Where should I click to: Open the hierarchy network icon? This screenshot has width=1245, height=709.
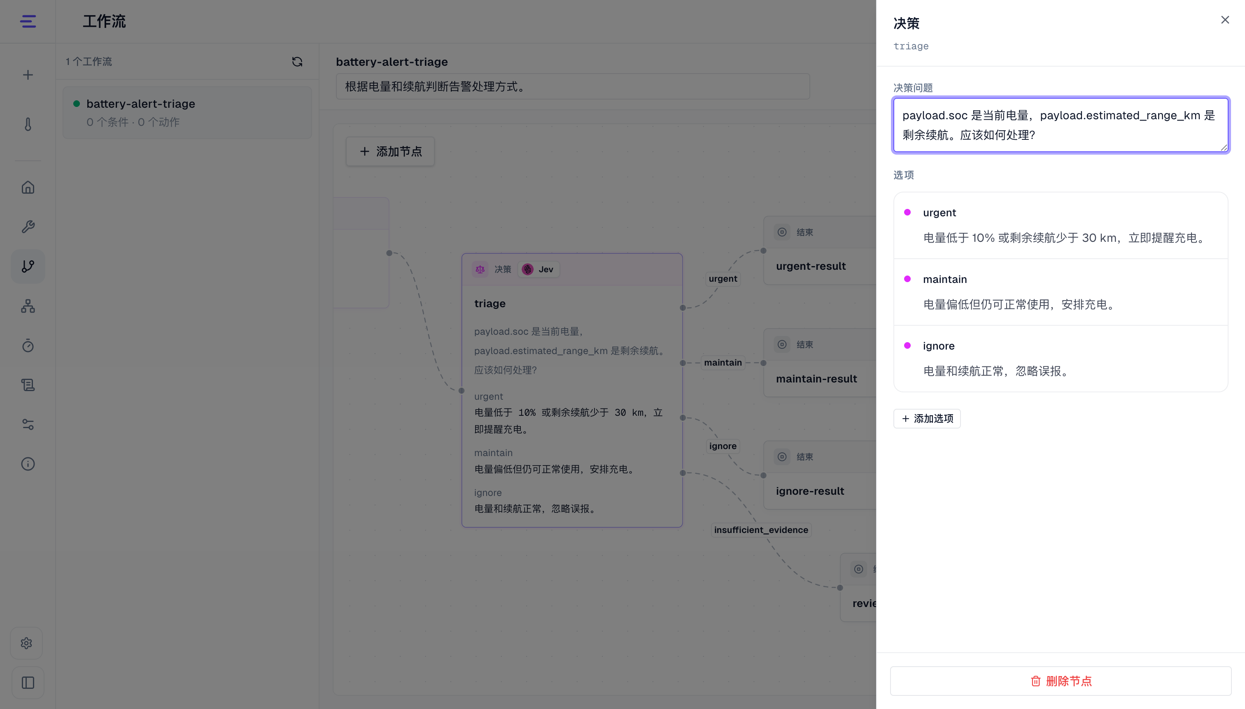28,306
